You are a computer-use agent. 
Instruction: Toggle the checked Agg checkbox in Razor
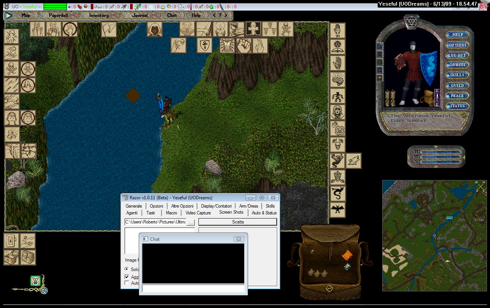[x=127, y=277]
